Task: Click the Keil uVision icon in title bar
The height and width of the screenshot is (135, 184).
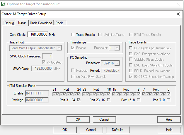Action: coord(3,4)
